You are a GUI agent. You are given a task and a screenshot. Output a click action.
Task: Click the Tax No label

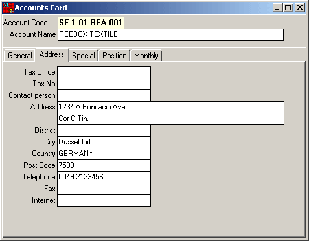pyautogui.click(x=44, y=84)
